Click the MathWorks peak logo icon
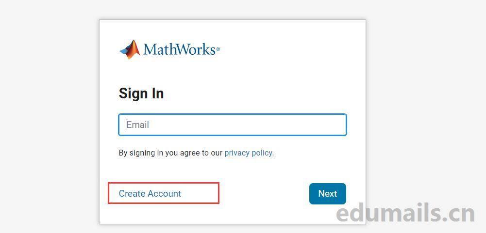The width and height of the screenshot is (486, 233). (x=130, y=49)
